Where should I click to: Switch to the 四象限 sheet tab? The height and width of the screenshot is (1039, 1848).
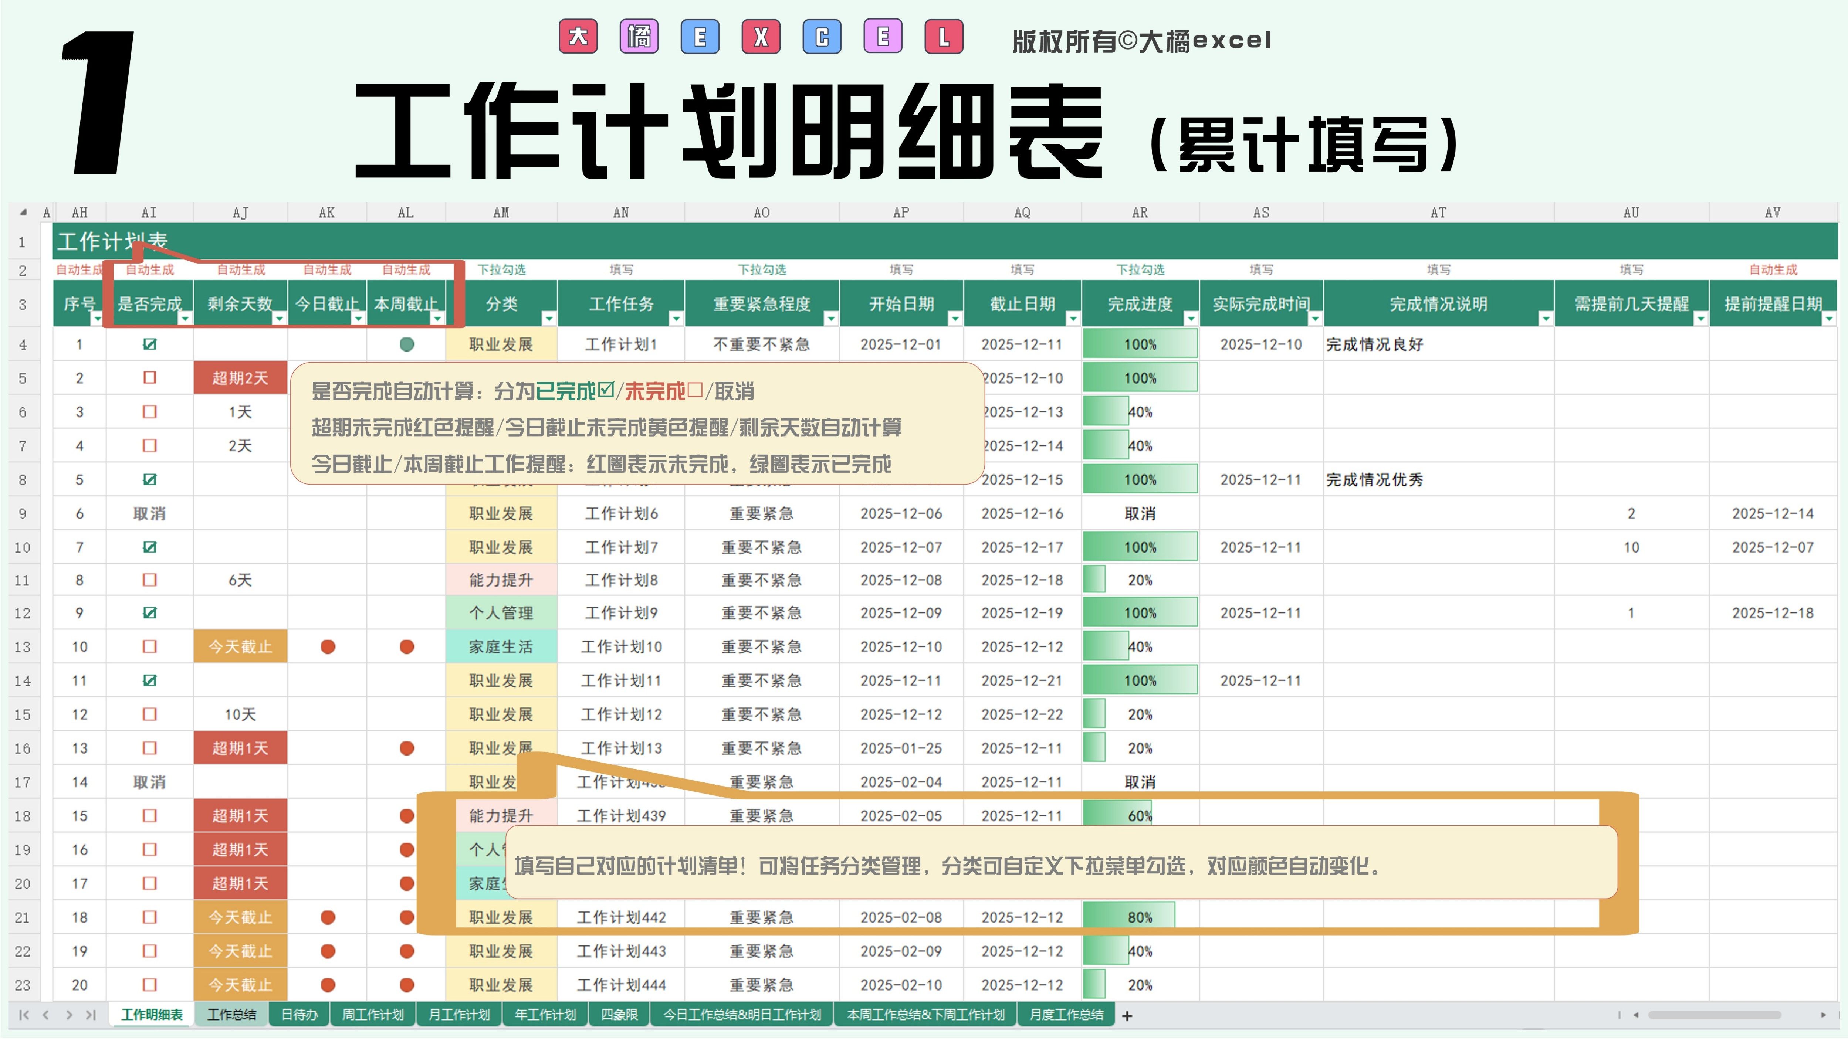[x=619, y=1015]
